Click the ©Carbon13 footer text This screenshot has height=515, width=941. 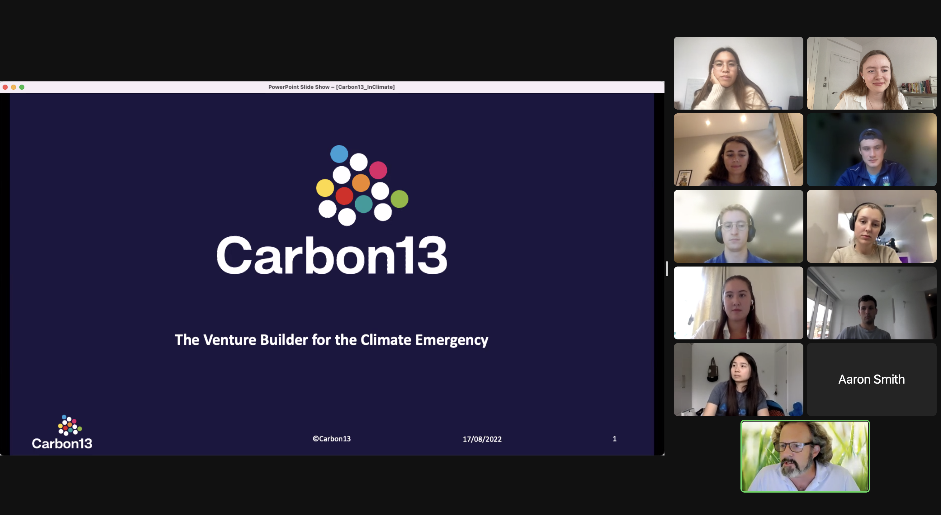tap(331, 439)
